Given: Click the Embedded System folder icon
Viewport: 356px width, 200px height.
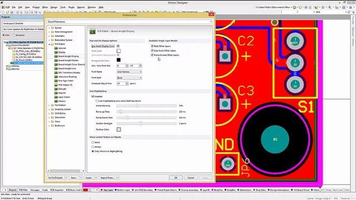Looking at the screenshot, I should pos(52,40).
